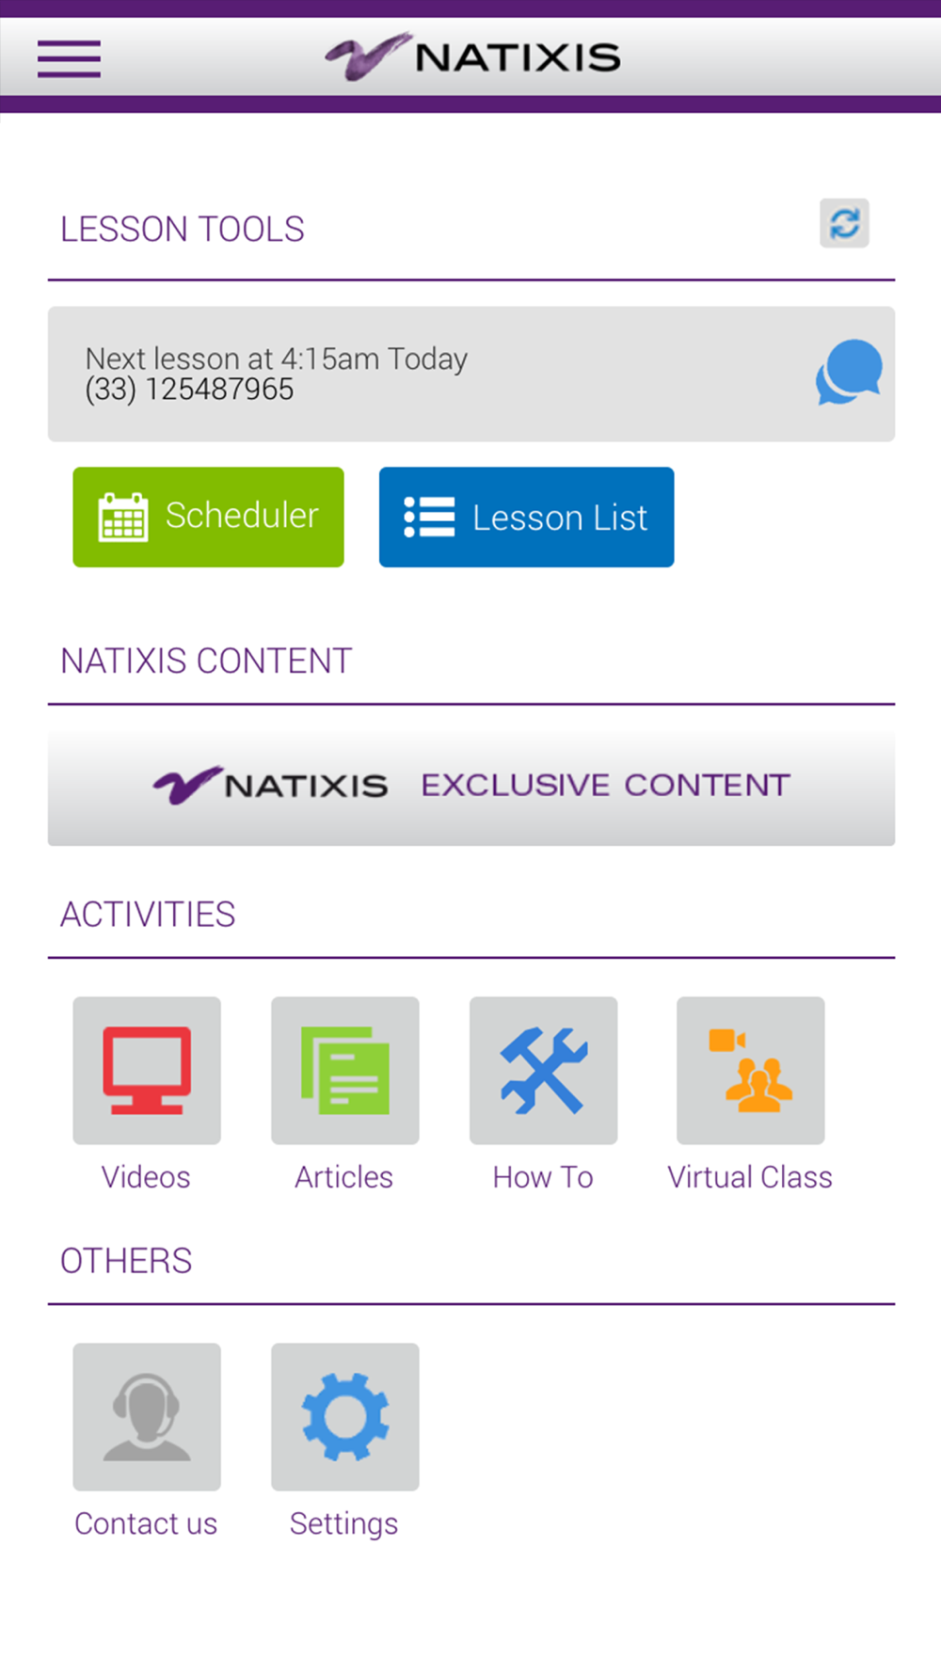The height and width of the screenshot is (1673, 941).
Task: Open the Natixis Exclusive Content banner
Action: point(471,785)
